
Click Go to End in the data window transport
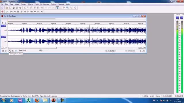[x=6, y=51]
